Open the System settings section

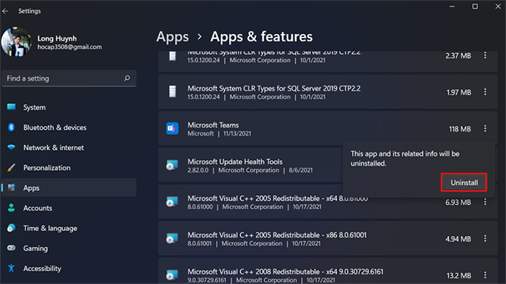69,107
